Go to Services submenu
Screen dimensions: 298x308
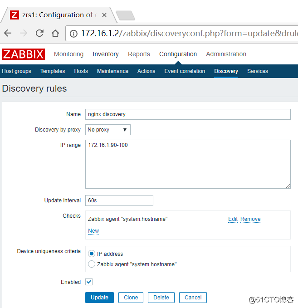[258, 71]
